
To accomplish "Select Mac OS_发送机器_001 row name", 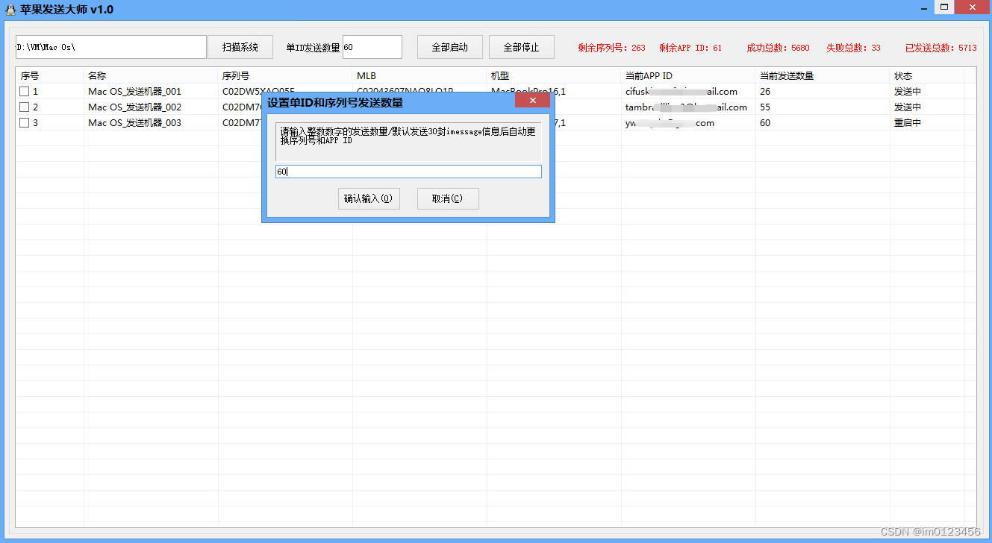I will (135, 91).
